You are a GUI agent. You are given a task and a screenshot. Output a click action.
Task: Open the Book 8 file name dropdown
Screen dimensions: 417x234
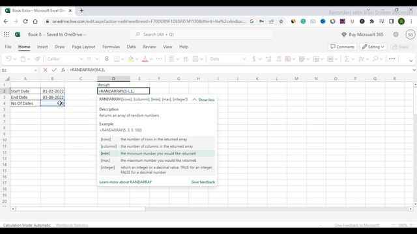pos(57,34)
